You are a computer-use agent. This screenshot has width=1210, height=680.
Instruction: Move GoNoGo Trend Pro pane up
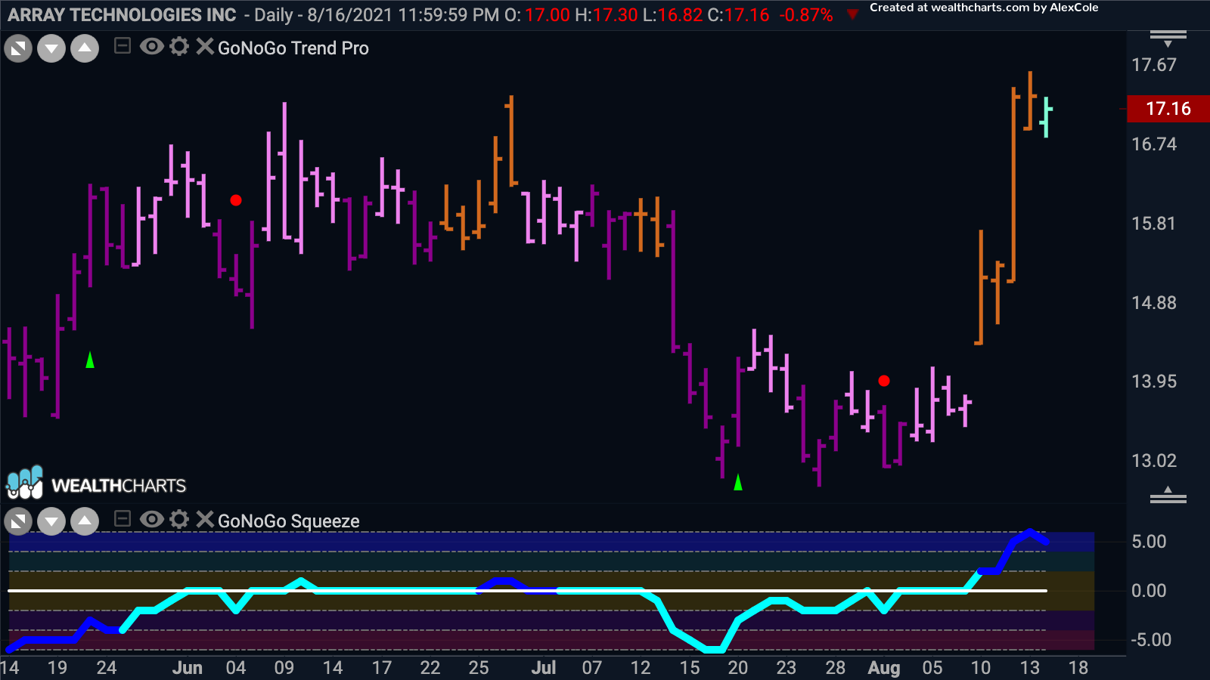85,49
